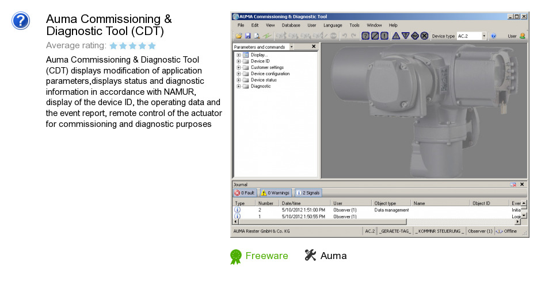Click the Object type column header

point(391,203)
